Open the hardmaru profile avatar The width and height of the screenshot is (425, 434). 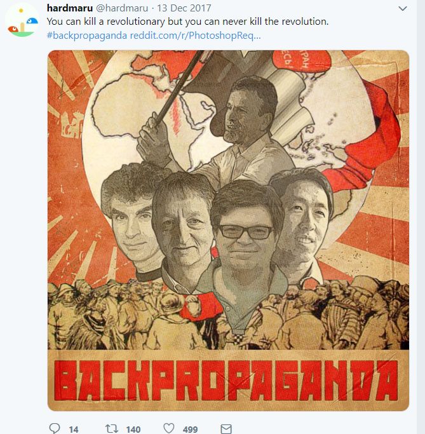tap(22, 21)
